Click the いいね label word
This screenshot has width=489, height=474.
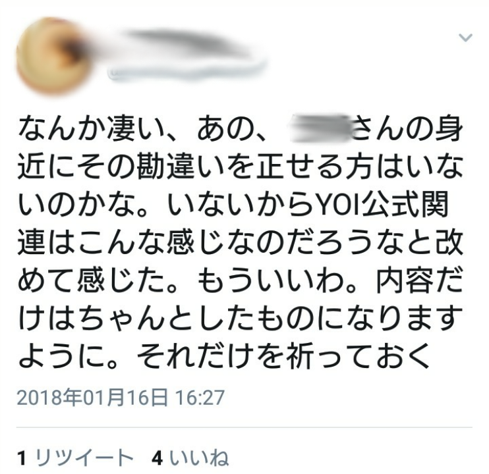(199, 458)
